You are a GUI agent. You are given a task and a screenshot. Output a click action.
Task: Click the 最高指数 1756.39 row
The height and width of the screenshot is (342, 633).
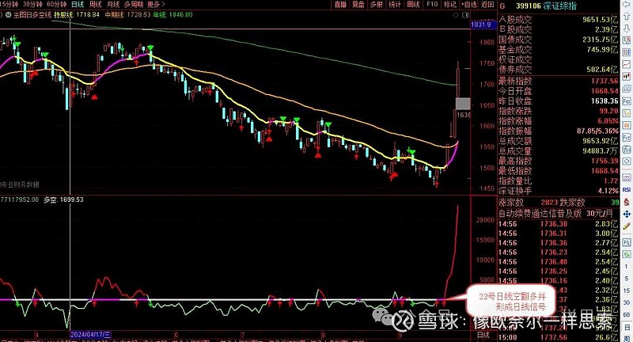coord(559,161)
